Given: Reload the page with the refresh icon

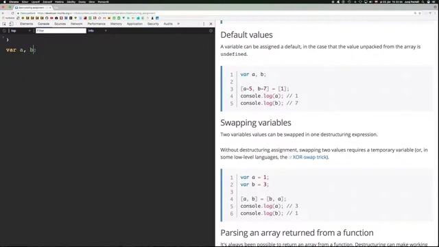Looking at the screenshot, I should (x=12, y=13).
